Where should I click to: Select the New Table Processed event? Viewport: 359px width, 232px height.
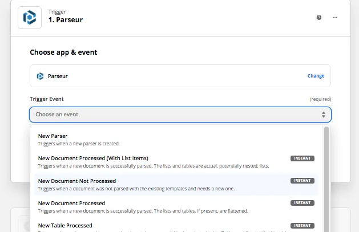point(65,225)
